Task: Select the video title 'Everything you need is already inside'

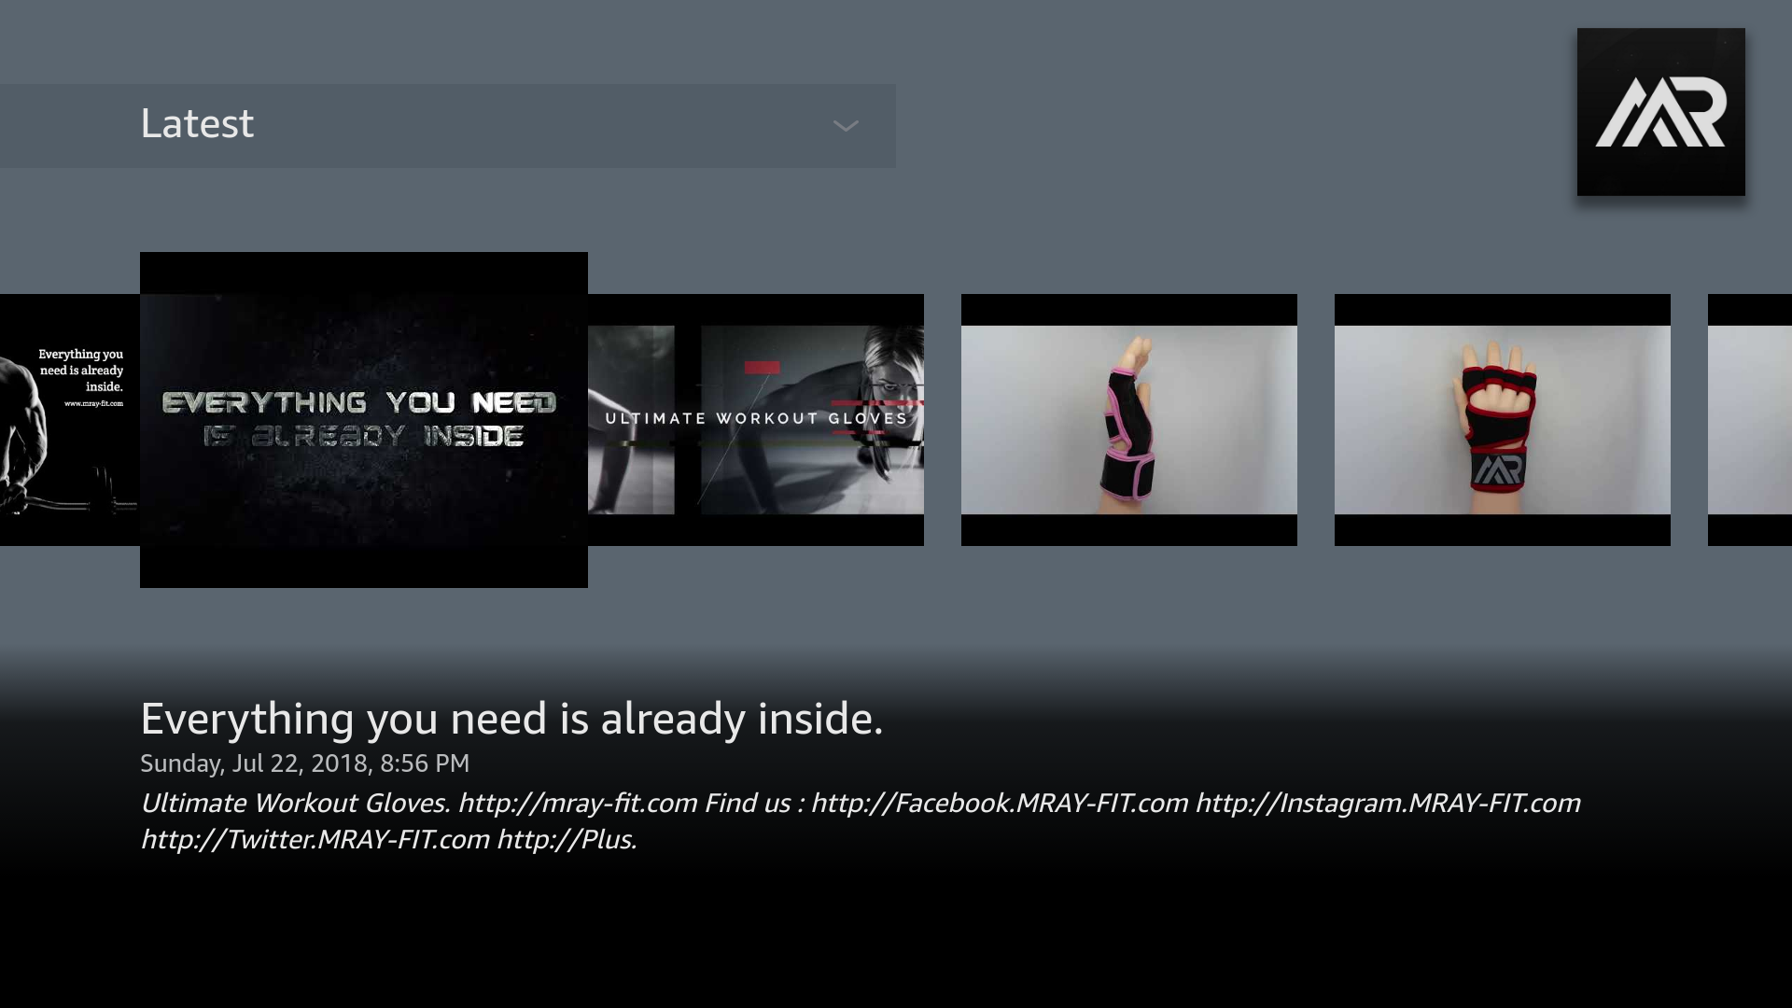Action: [x=511, y=719]
